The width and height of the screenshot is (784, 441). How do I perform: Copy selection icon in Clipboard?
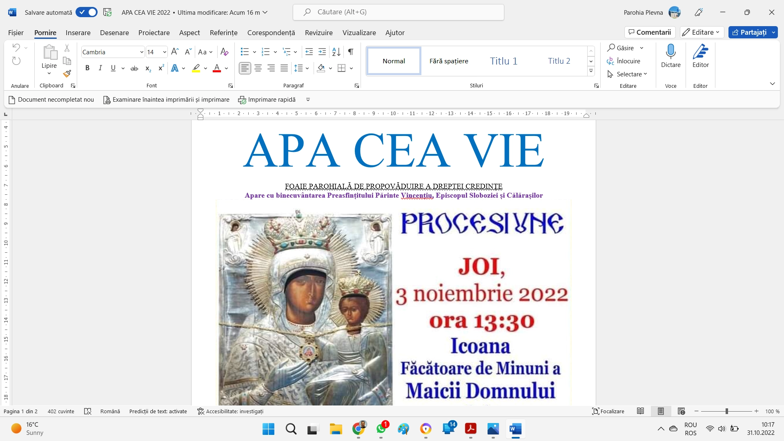pyautogui.click(x=67, y=61)
